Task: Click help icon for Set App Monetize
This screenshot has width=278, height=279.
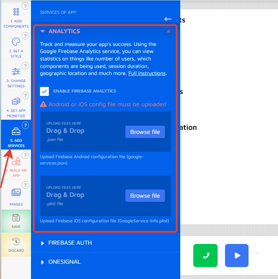Action: (x=25, y=95)
